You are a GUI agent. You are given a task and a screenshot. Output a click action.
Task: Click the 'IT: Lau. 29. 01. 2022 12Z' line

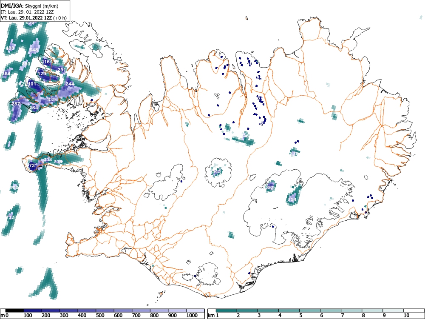point(27,12)
